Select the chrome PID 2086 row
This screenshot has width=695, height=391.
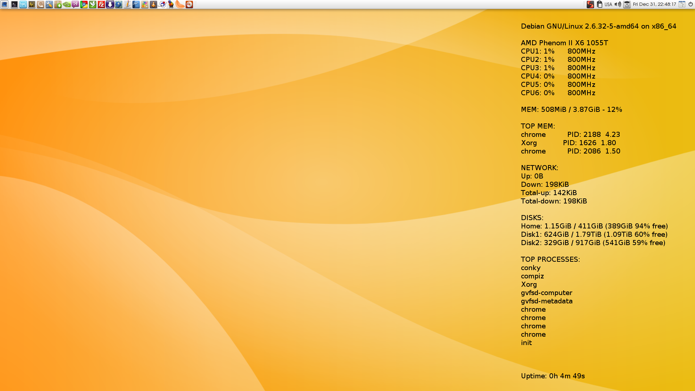pos(570,151)
